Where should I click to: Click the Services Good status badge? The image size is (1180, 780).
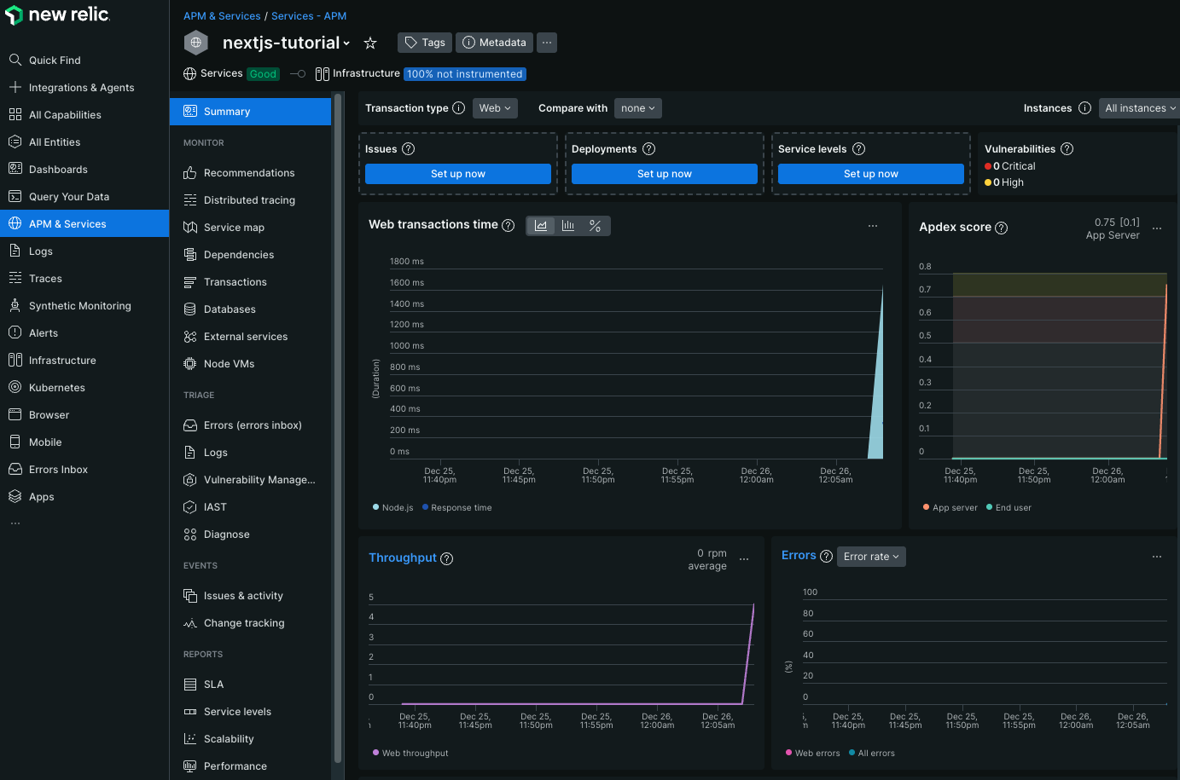(x=263, y=74)
